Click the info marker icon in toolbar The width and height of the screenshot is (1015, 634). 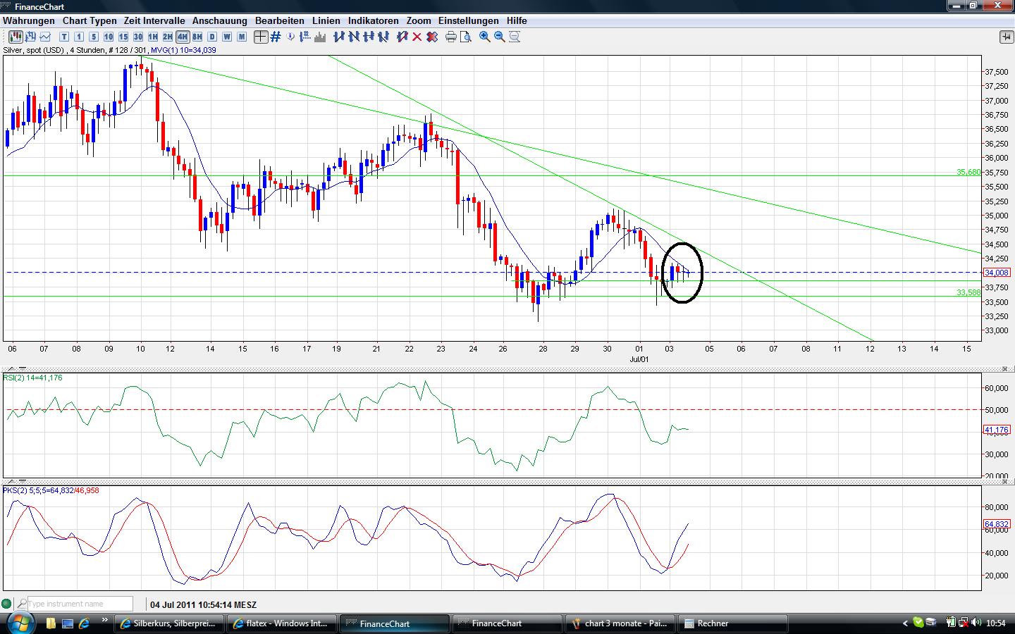click(291, 37)
